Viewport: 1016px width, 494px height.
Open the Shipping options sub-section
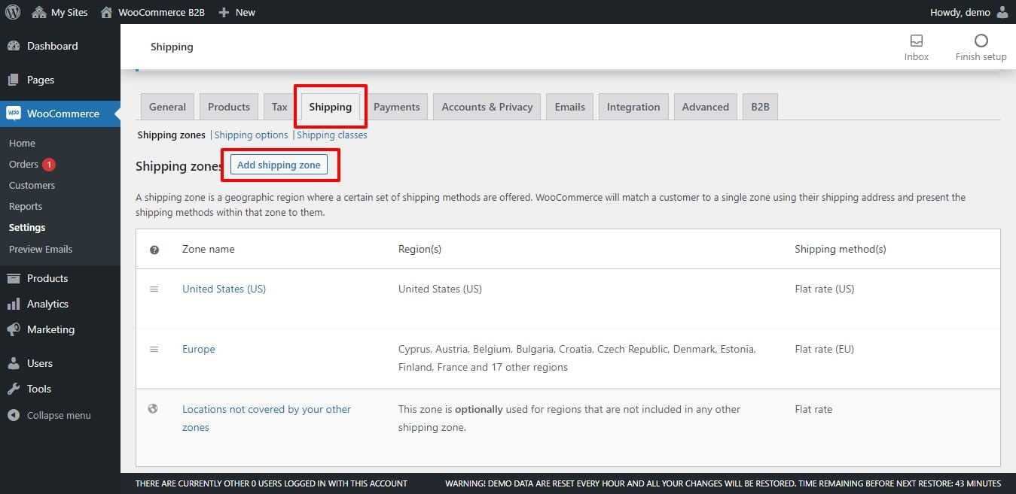[251, 135]
